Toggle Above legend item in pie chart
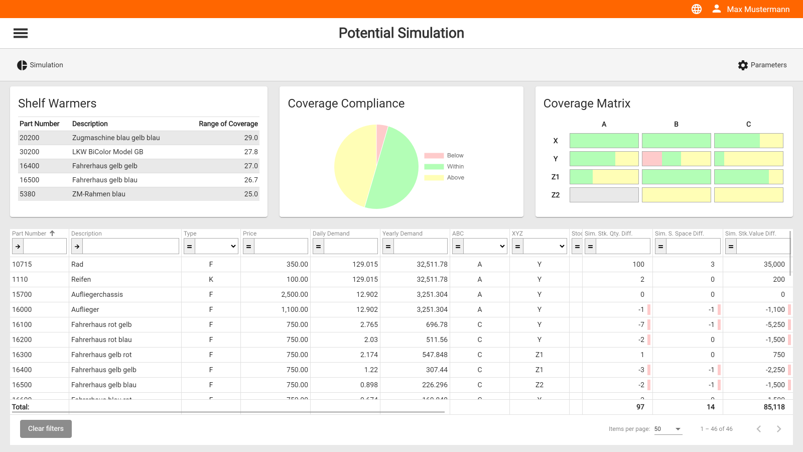This screenshot has width=803, height=452. coord(444,178)
